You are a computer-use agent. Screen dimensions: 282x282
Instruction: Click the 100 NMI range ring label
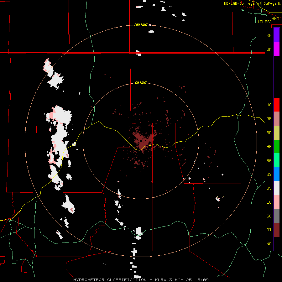coord(141,25)
